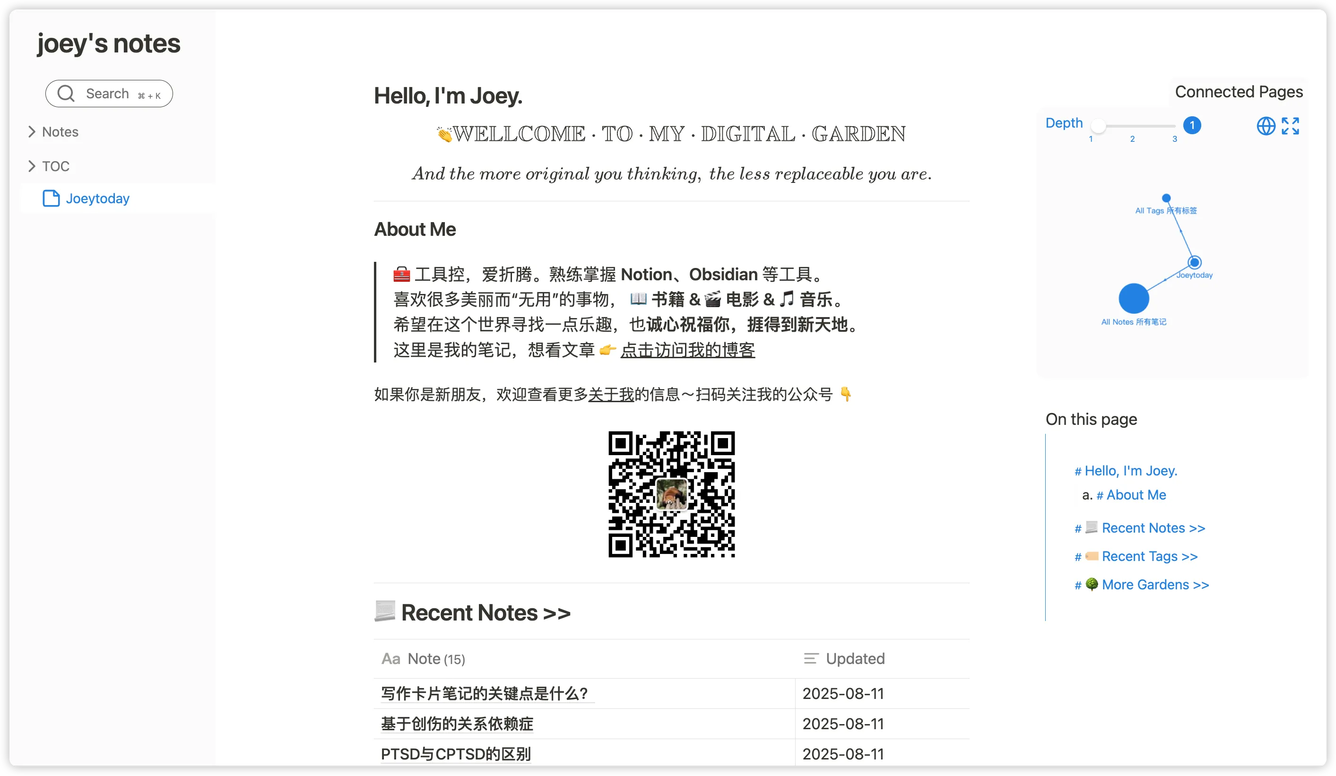Screen dimensions: 1336x776
Task: Click the Depth slider handle
Action: click(x=1099, y=126)
